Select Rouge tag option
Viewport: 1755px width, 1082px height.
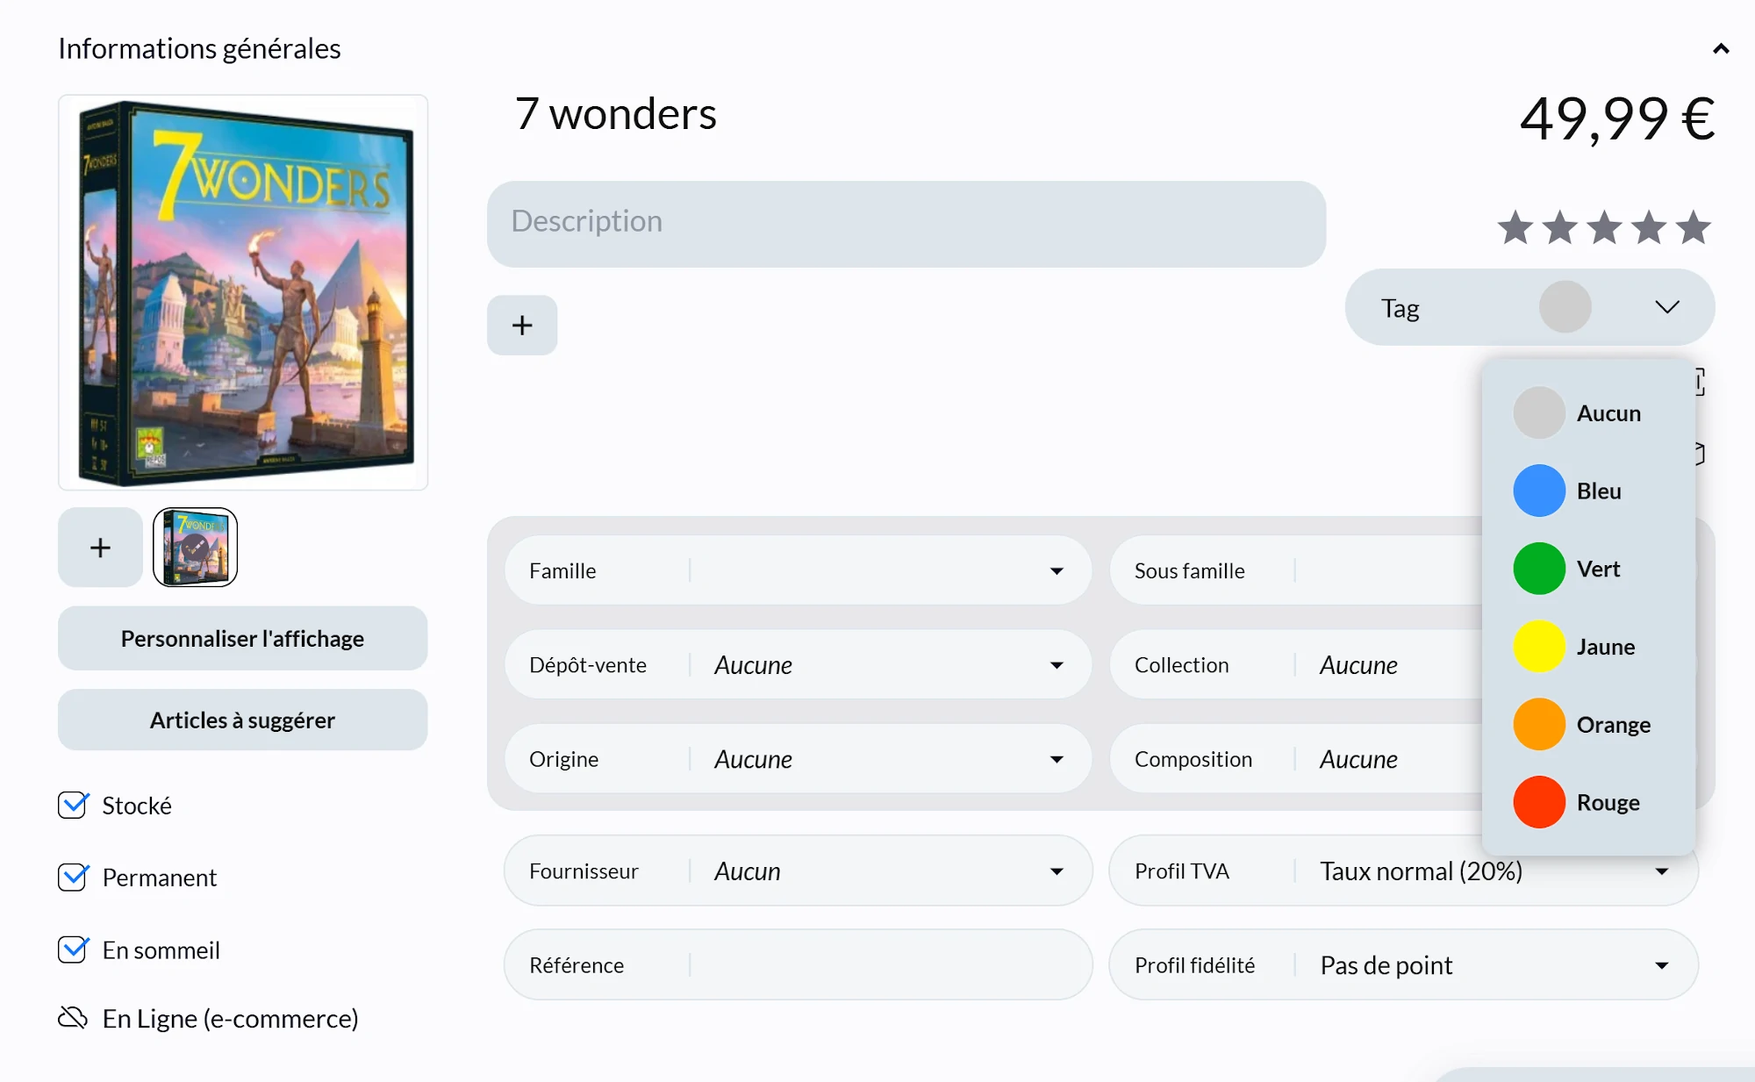tap(1588, 802)
